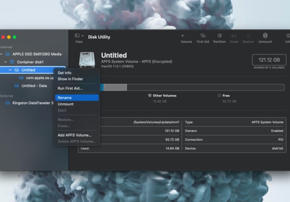Open the View options chevron

tap(83, 36)
